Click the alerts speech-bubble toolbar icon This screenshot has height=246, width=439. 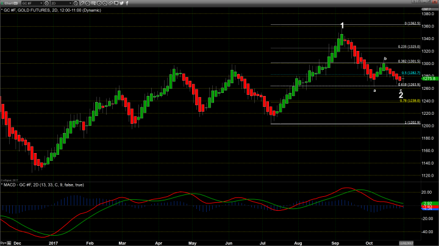click(93, 4)
